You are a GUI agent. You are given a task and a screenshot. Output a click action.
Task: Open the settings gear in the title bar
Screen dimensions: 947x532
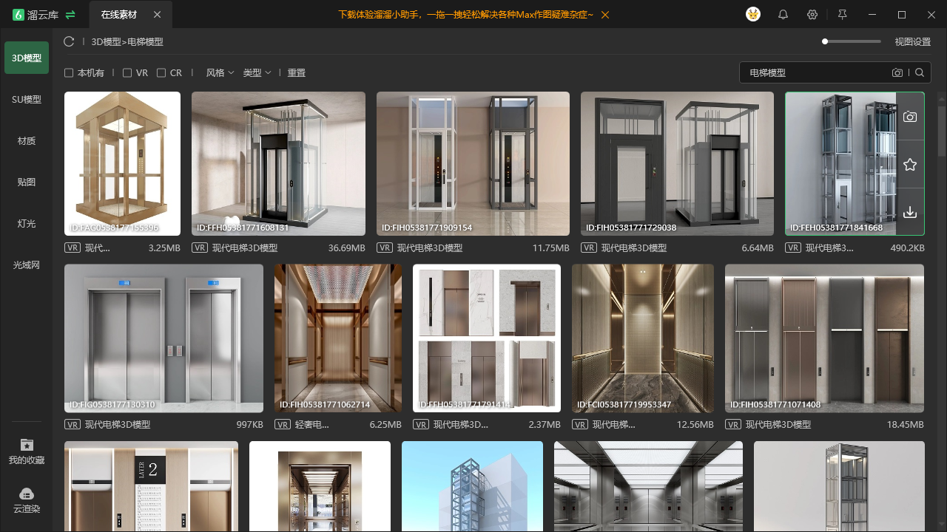pyautogui.click(x=812, y=15)
